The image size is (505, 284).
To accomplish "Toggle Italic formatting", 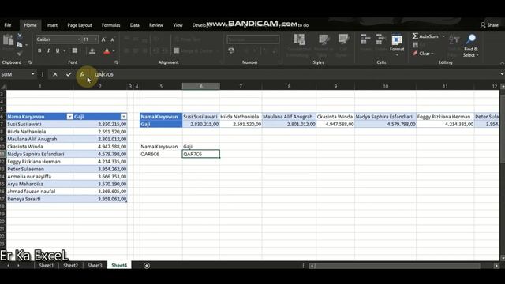I will [48, 50].
